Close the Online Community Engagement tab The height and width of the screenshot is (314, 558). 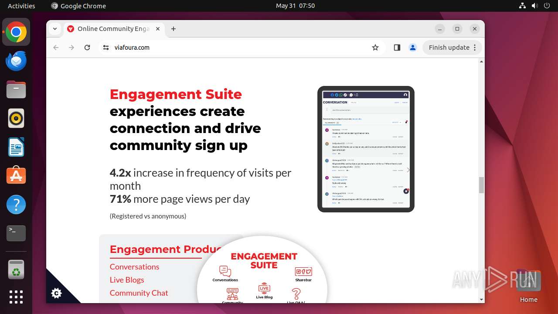click(x=158, y=29)
